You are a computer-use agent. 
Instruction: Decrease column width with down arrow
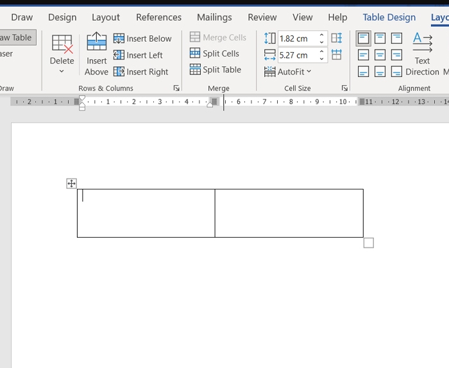coord(322,58)
